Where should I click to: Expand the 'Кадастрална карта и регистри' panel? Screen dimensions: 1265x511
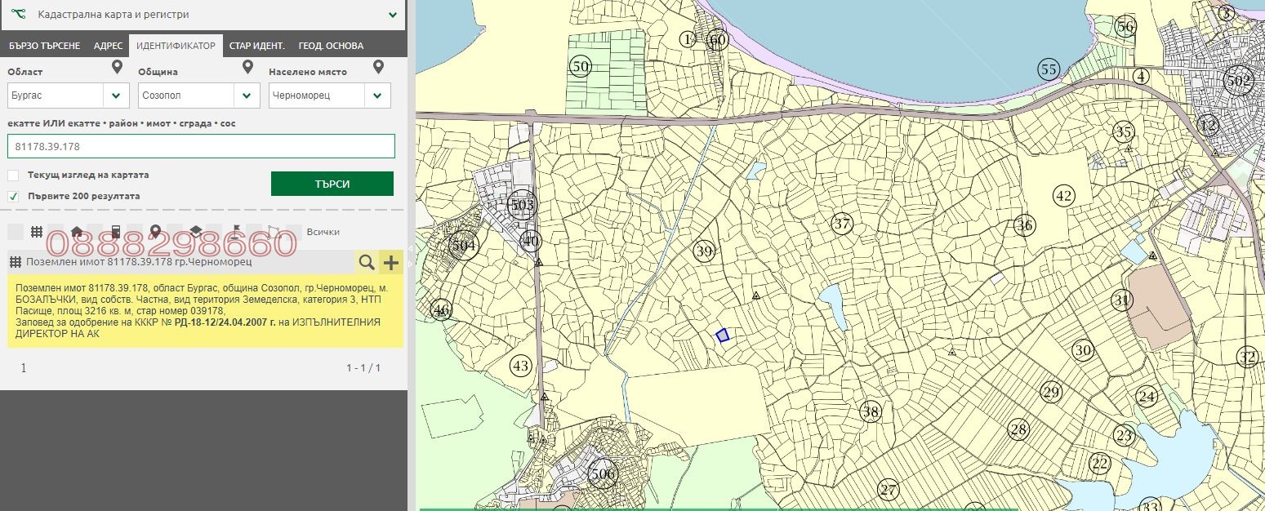tap(393, 15)
